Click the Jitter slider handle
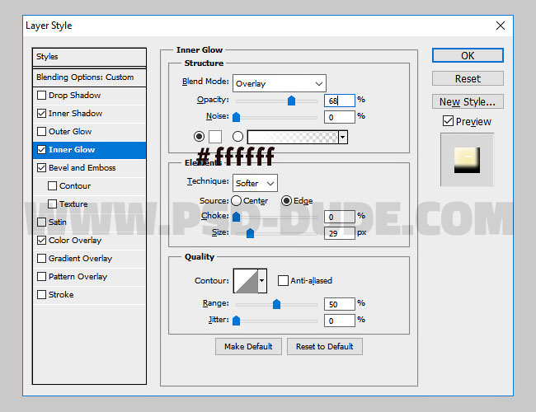 pos(236,321)
